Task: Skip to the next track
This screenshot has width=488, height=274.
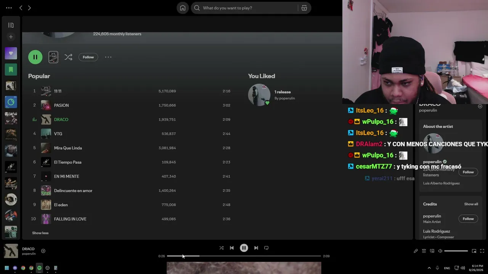Action: tap(256, 248)
